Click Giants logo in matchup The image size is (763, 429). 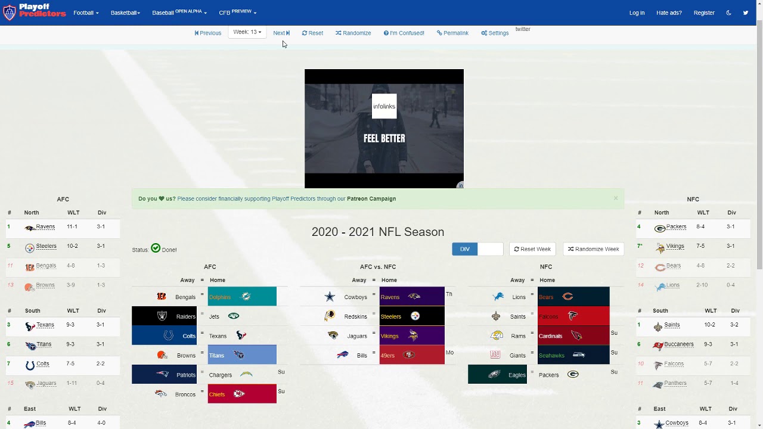(x=495, y=355)
